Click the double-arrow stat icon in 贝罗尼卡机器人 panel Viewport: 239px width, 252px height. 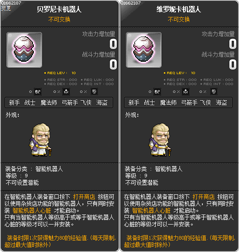pos(38,91)
